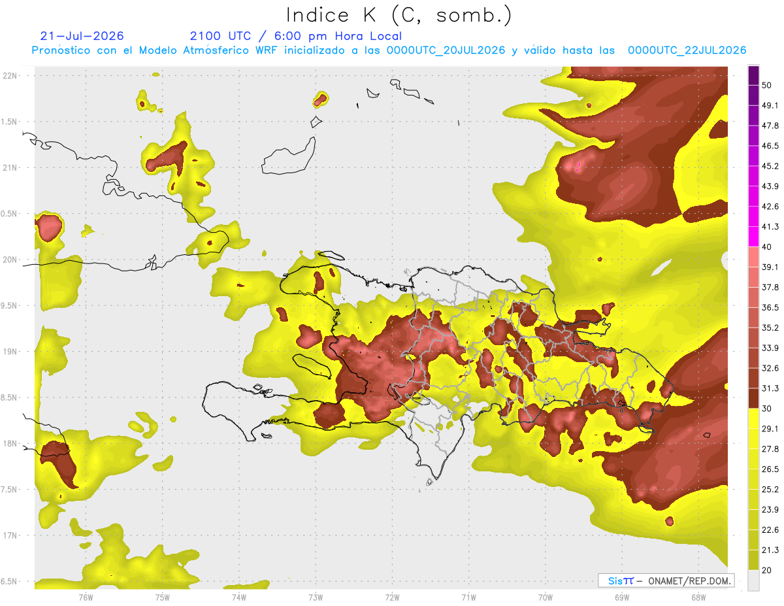The height and width of the screenshot is (606, 784).
Task: Click the 18N latitude label
Action: coord(10,443)
